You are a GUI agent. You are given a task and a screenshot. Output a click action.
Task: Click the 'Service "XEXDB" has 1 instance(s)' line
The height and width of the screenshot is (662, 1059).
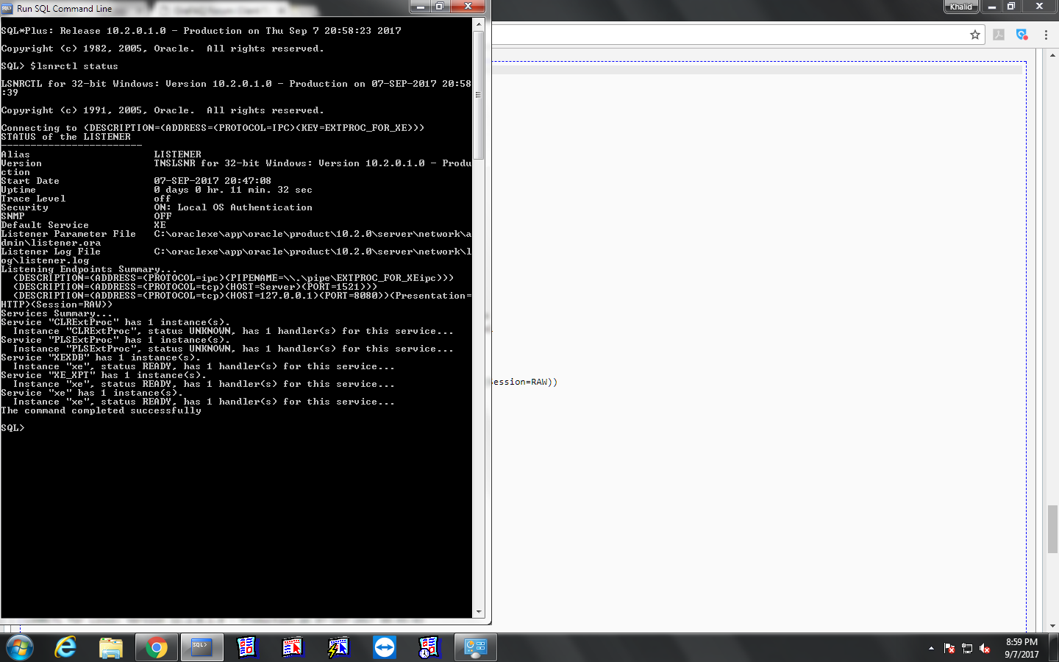point(101,357)
